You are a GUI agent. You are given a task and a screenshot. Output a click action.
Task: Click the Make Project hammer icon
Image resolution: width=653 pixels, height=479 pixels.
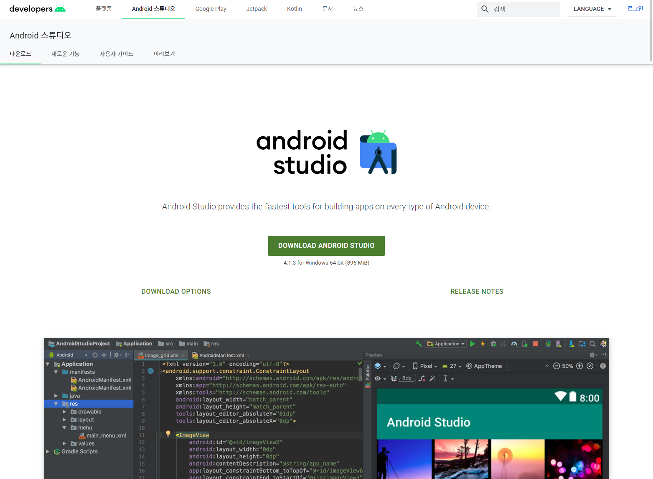419,344
